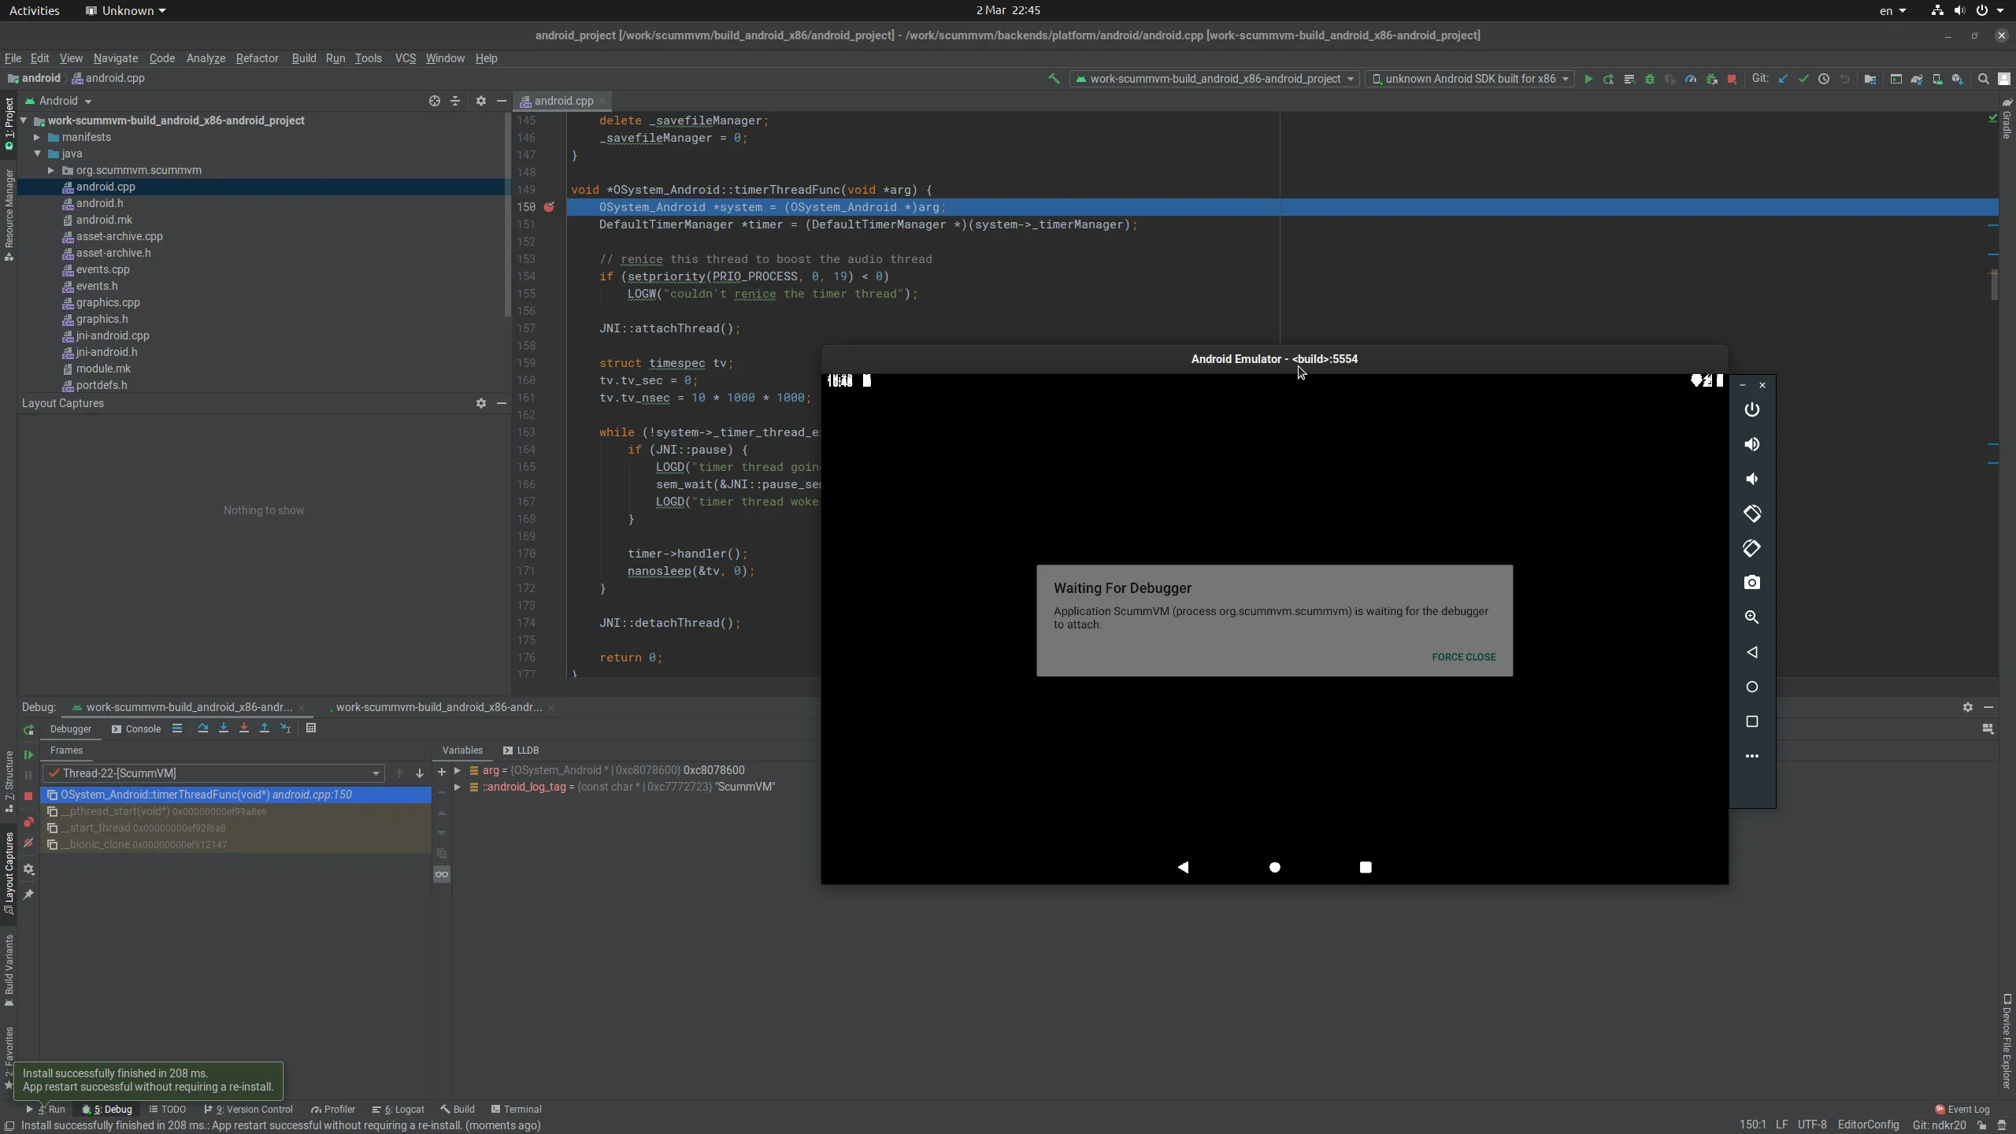
Task: Click the Step Into debugger icon
Action: click(224, 728)
